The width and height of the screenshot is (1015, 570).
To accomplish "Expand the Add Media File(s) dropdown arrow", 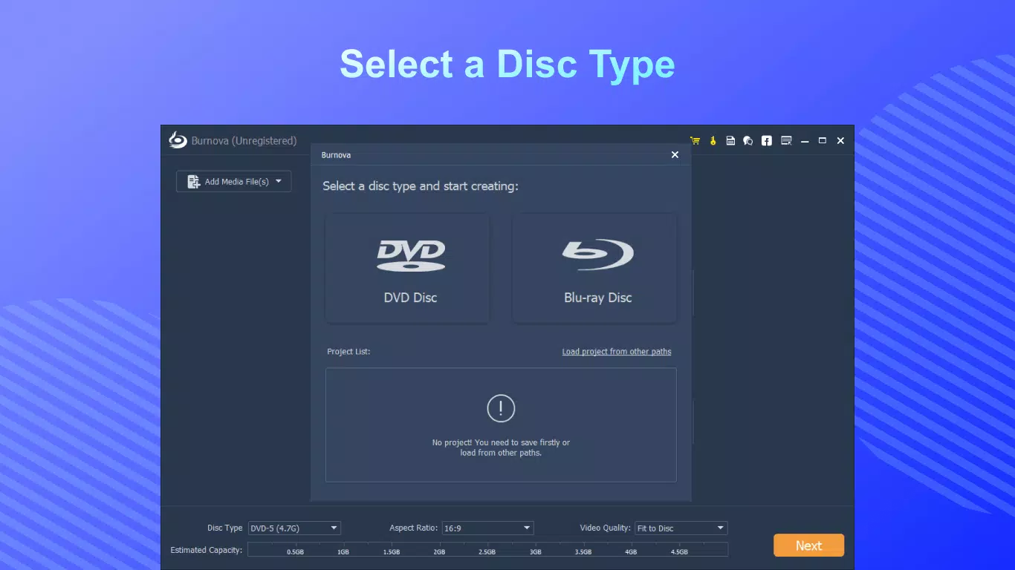I will coord(279,181).
